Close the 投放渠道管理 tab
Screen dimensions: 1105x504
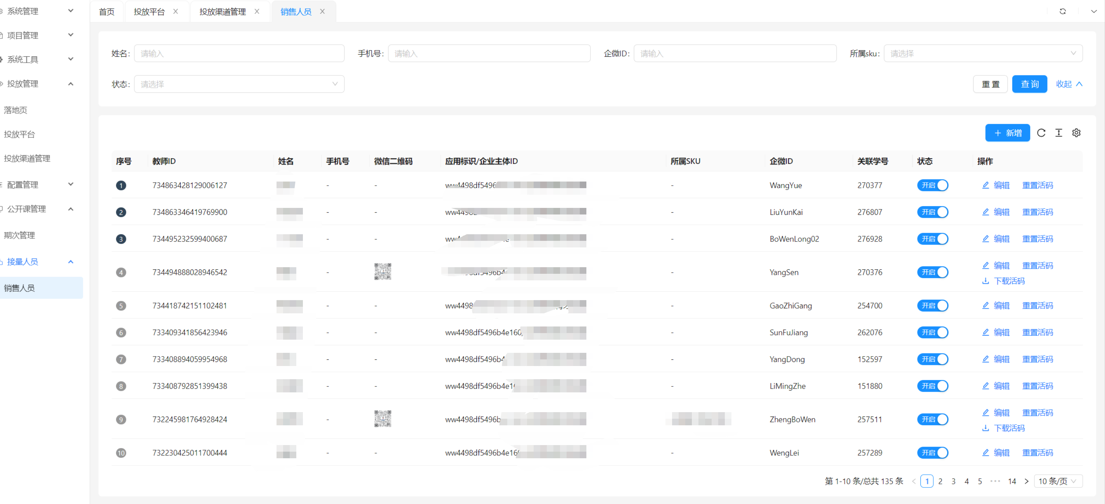(257, 12)
